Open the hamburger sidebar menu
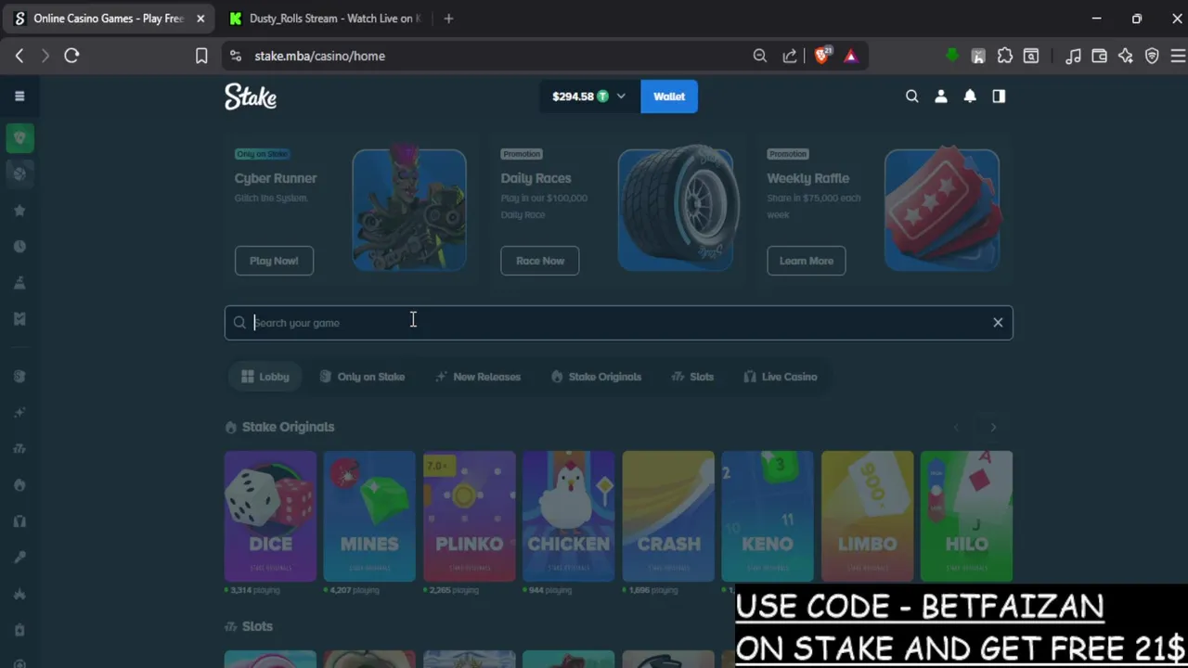Screen dimensions: 1188x668 pos(19,96)
